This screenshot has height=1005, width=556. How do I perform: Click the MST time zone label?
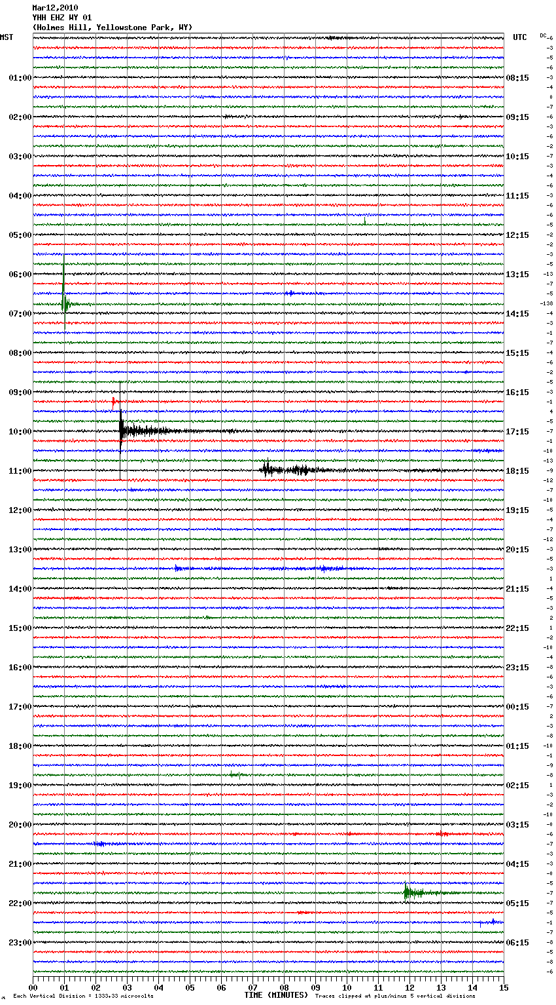pyautogui.click(x=7, y=37)
